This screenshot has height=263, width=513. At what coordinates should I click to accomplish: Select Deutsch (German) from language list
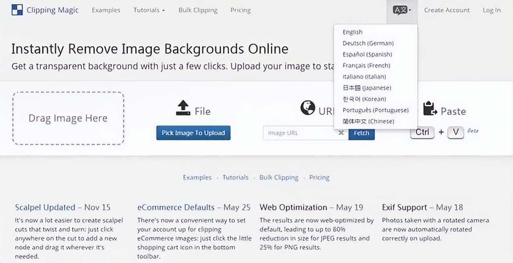tap(368, 43)
